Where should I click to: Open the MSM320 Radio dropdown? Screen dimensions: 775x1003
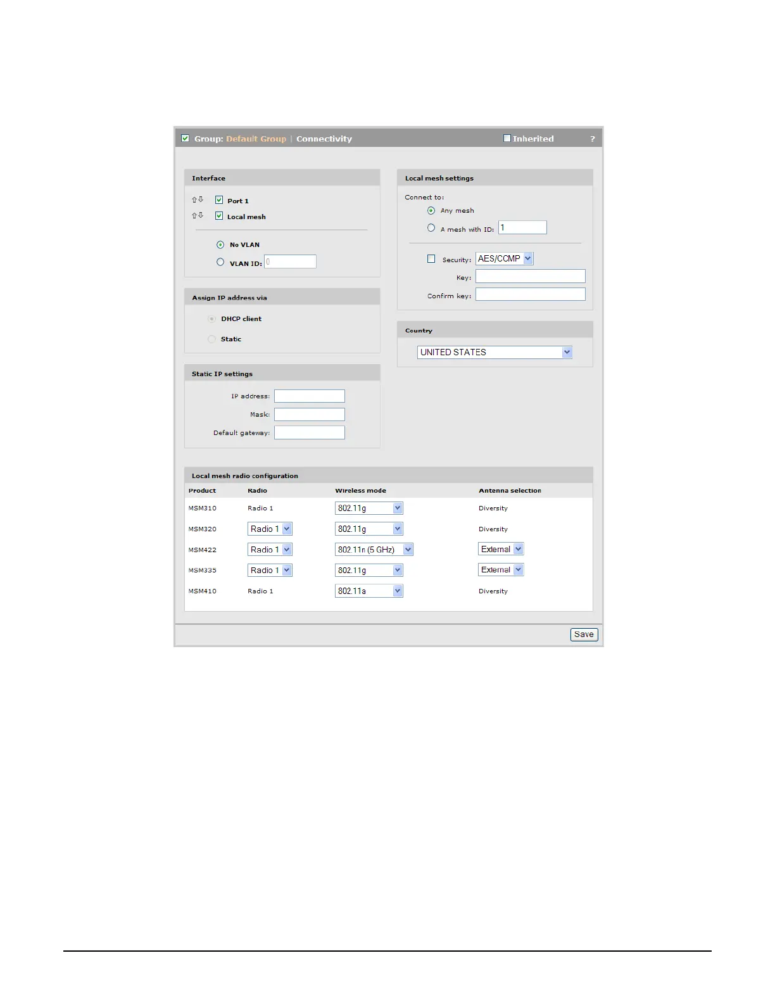click(x=270, y=529)
